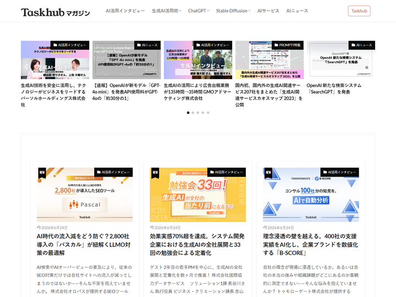The width and height of the screenshot is (396, 297).
Task: Click AI活用インタビュー tag on GMO slide
Action: pos(213,45)
